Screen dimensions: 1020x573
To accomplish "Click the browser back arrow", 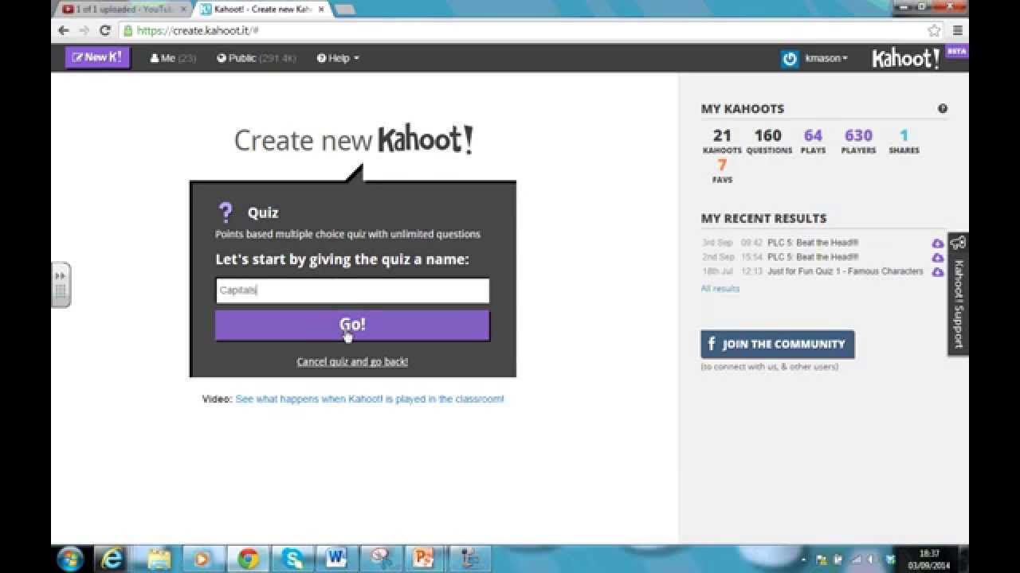I will (x=64, y=30).
